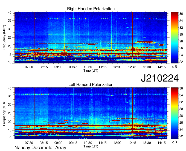Select 11:15 time tick on Left Handed plot
This screenshot has width=186, height=151.
(103, 143)
